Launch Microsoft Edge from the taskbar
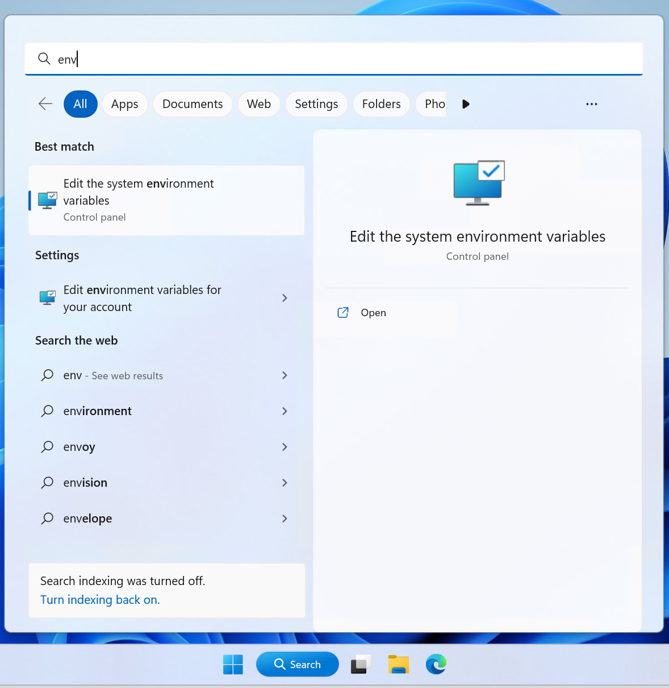Screen dimensions: 669x688 tap(436, 664)
